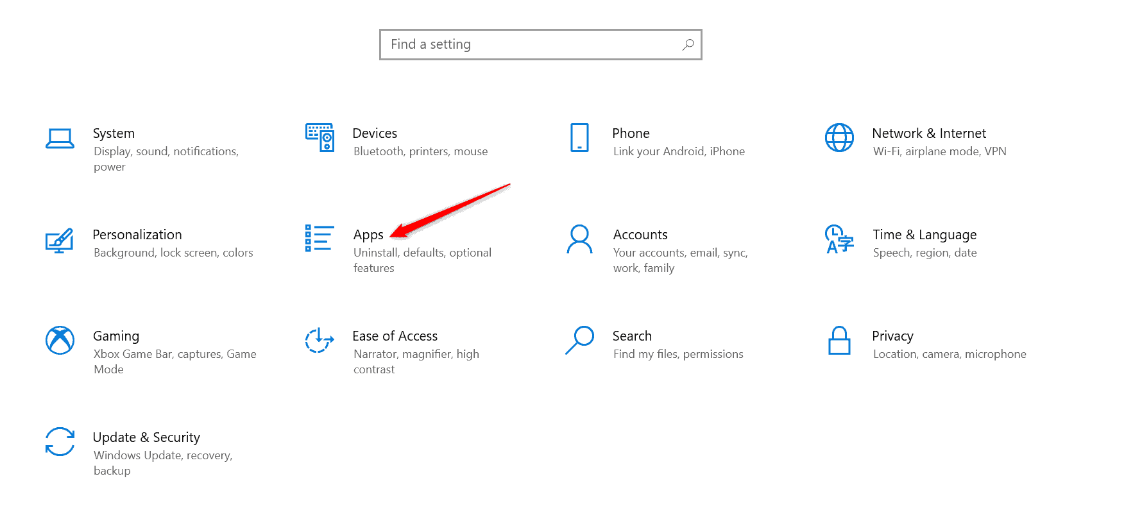Click the Search magnifier category icon
This screenshot has width=1133, height=508.
(x=579, y=340)
